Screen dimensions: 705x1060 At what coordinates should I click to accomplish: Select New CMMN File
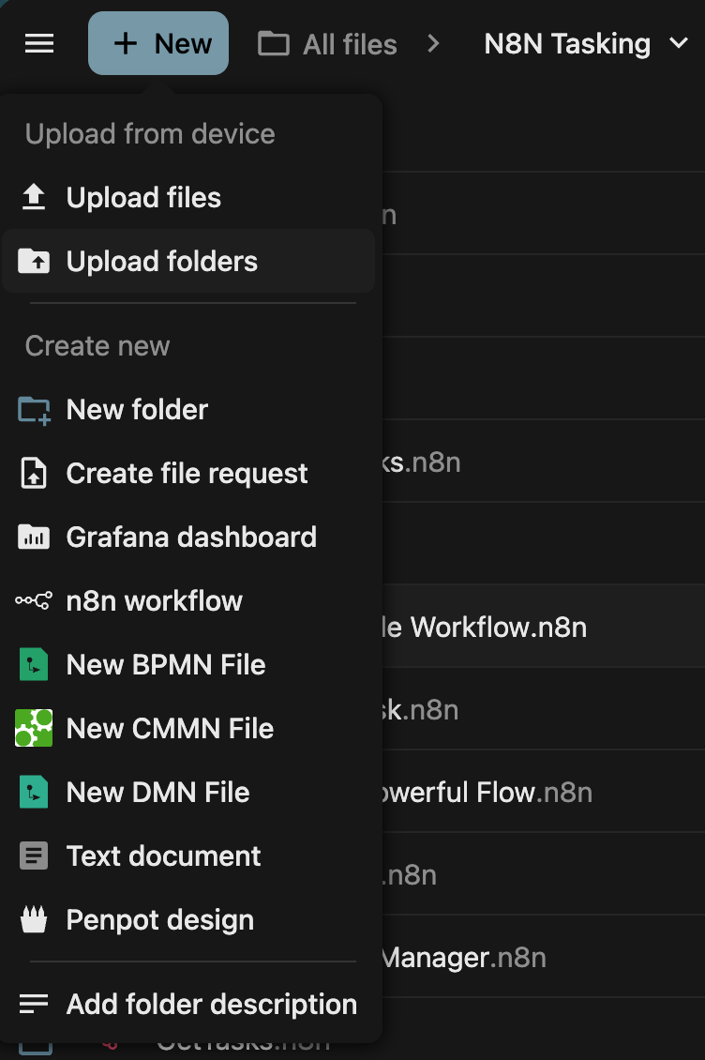(x=188, y=729)
